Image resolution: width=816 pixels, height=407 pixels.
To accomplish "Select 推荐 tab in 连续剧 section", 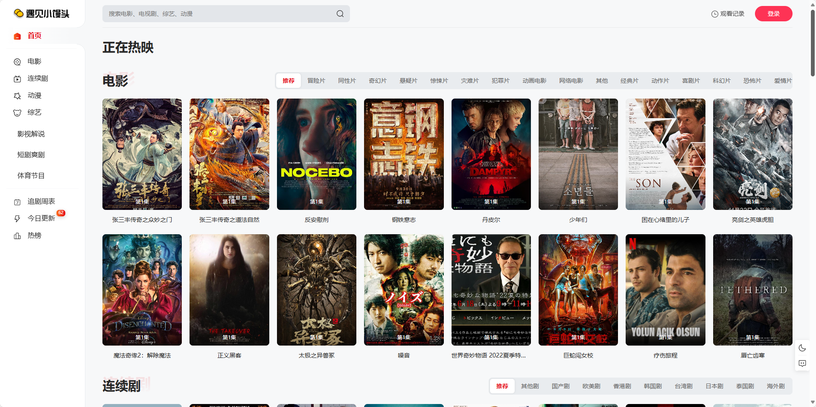I will coord(502,386).
